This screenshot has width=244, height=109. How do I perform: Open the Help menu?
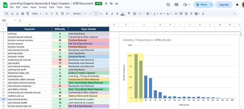click(x=67, y=7)
